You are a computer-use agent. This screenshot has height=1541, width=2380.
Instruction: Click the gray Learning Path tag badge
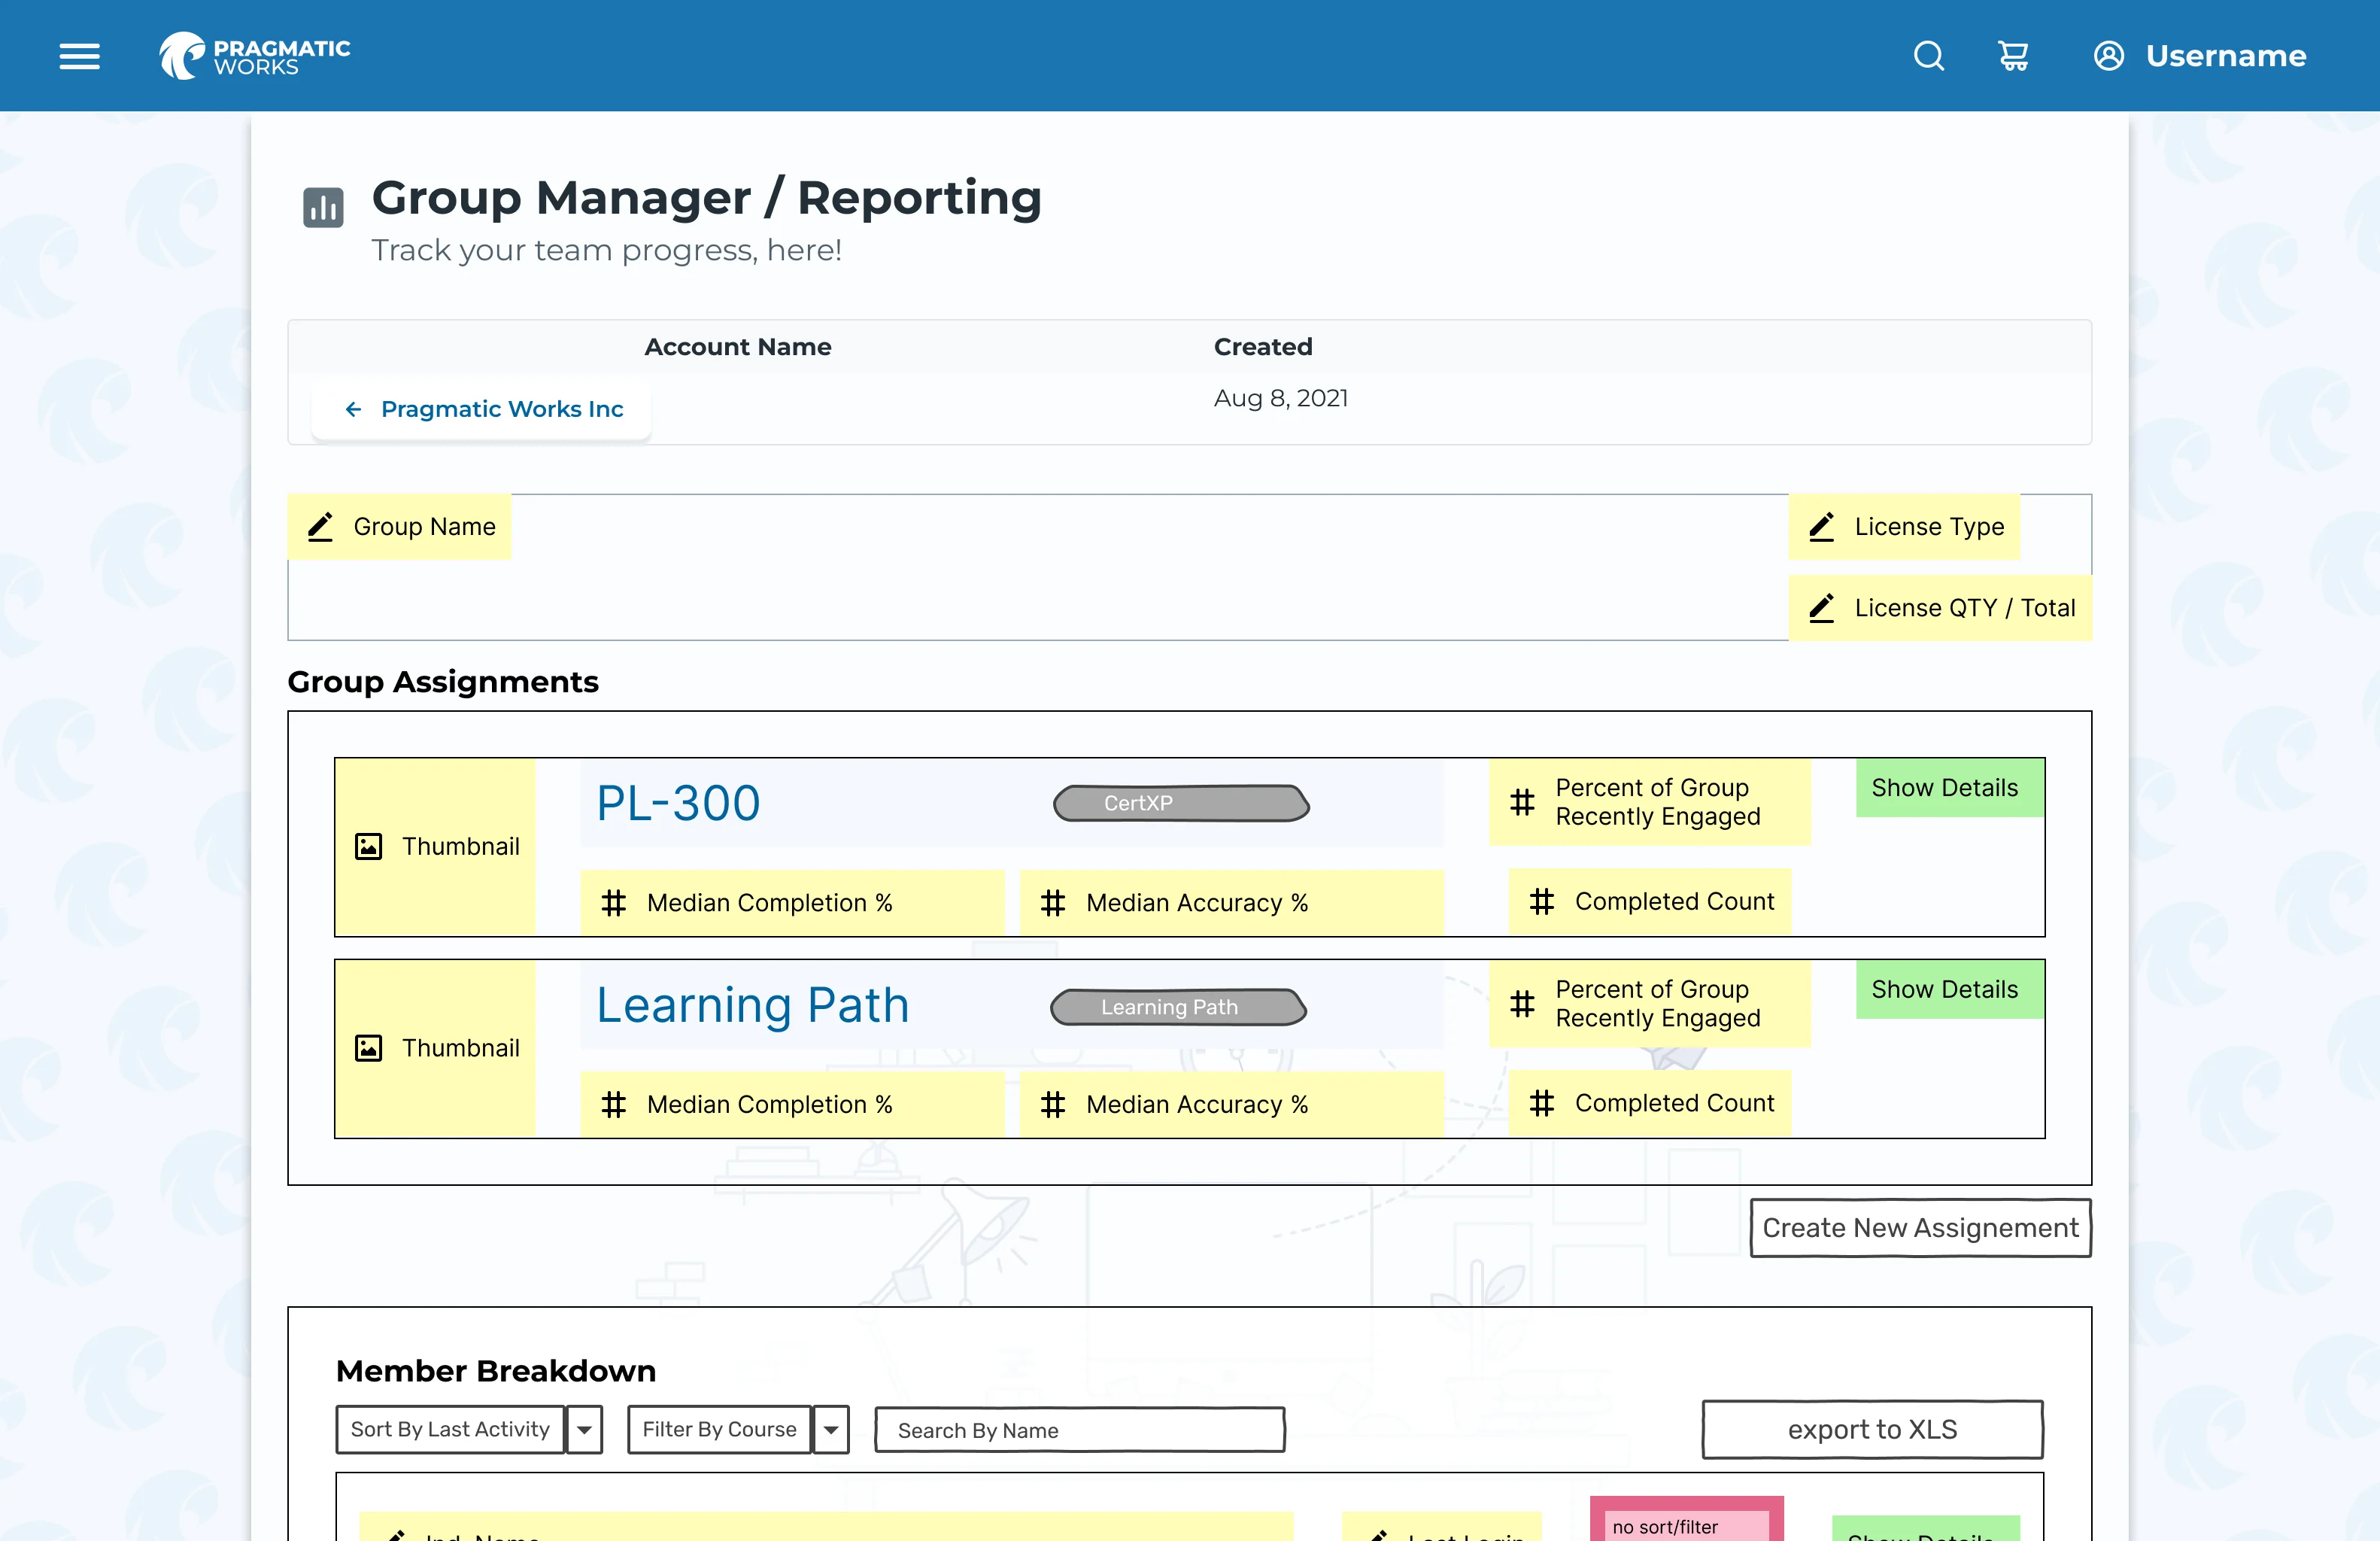1178,1007
